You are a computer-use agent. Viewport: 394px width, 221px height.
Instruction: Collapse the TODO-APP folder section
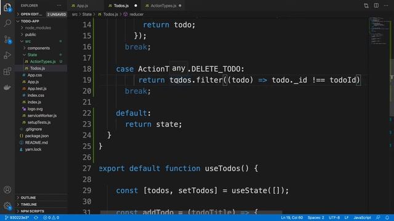pyautogui.click(x=30, y=21)
